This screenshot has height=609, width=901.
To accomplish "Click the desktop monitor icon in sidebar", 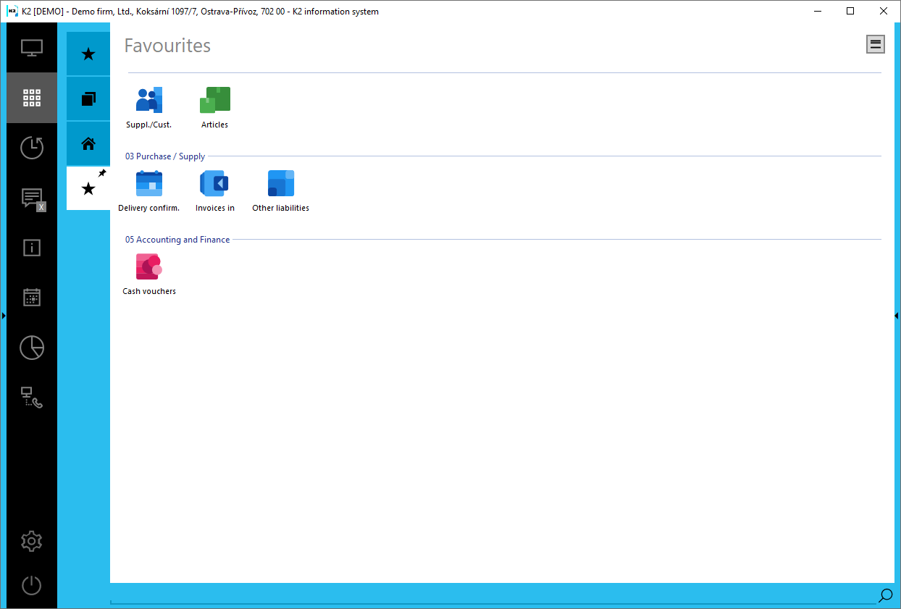I will pyautogui.click(x=32, y=49).
